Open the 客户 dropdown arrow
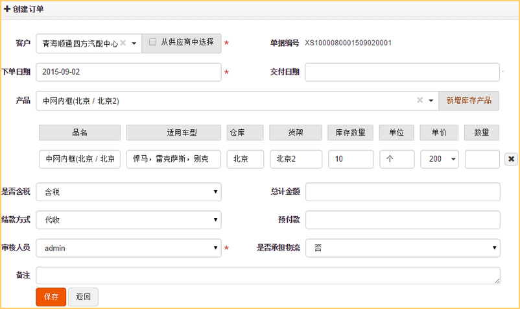This screenshot has width=520, height=309. coord(134,43)
